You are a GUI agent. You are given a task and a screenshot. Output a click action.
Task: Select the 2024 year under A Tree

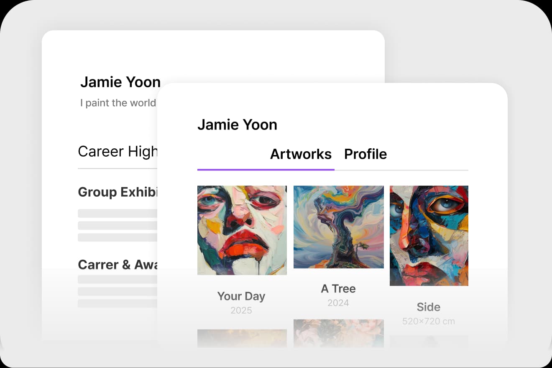coord(338,303)
